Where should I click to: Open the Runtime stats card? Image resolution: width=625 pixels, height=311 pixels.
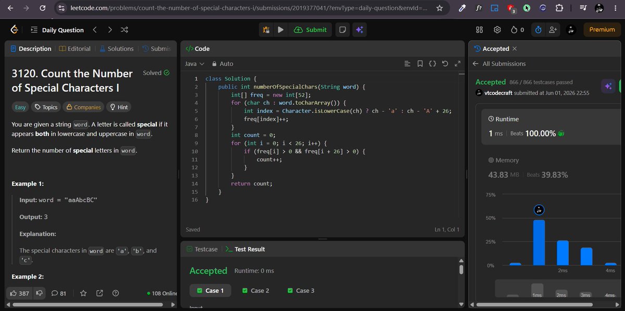click(552, 127)
